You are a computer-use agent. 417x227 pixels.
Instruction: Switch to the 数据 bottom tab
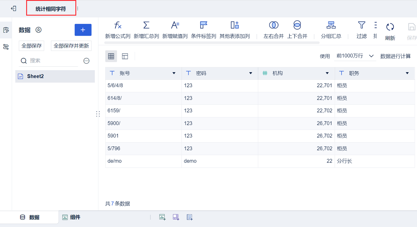[30, 217]
